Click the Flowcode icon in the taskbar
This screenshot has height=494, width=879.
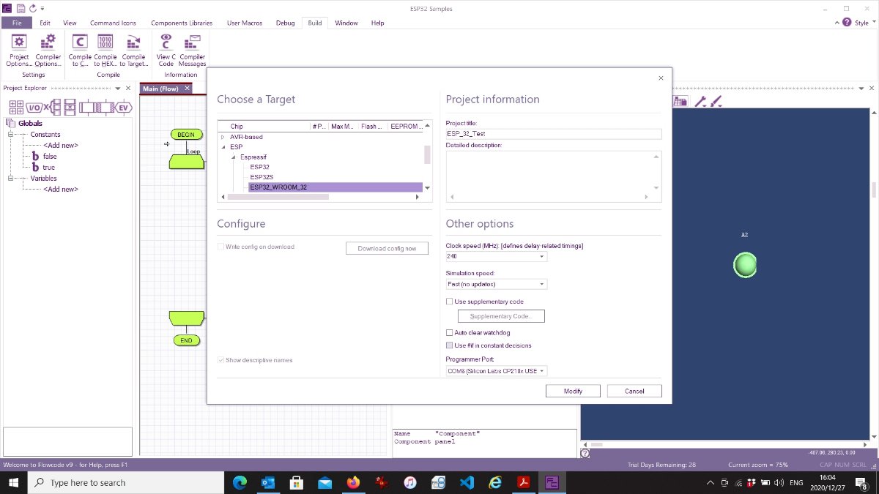553,482
